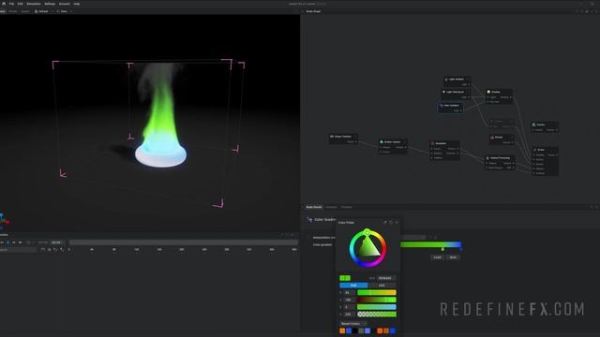This screenshot has width=600, height=337.
Task: Pick the black recent color swatch
Action: (x=355, y=330)
